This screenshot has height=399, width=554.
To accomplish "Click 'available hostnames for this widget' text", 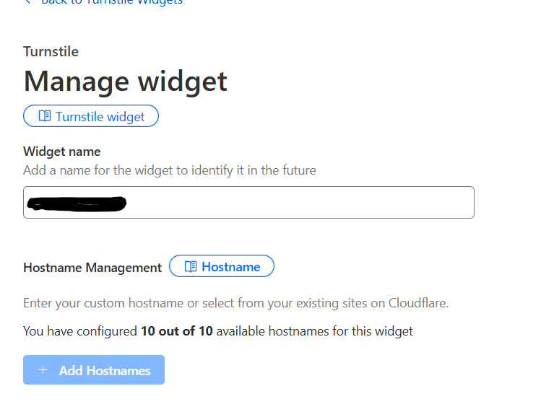I will (x=314, y=331).
